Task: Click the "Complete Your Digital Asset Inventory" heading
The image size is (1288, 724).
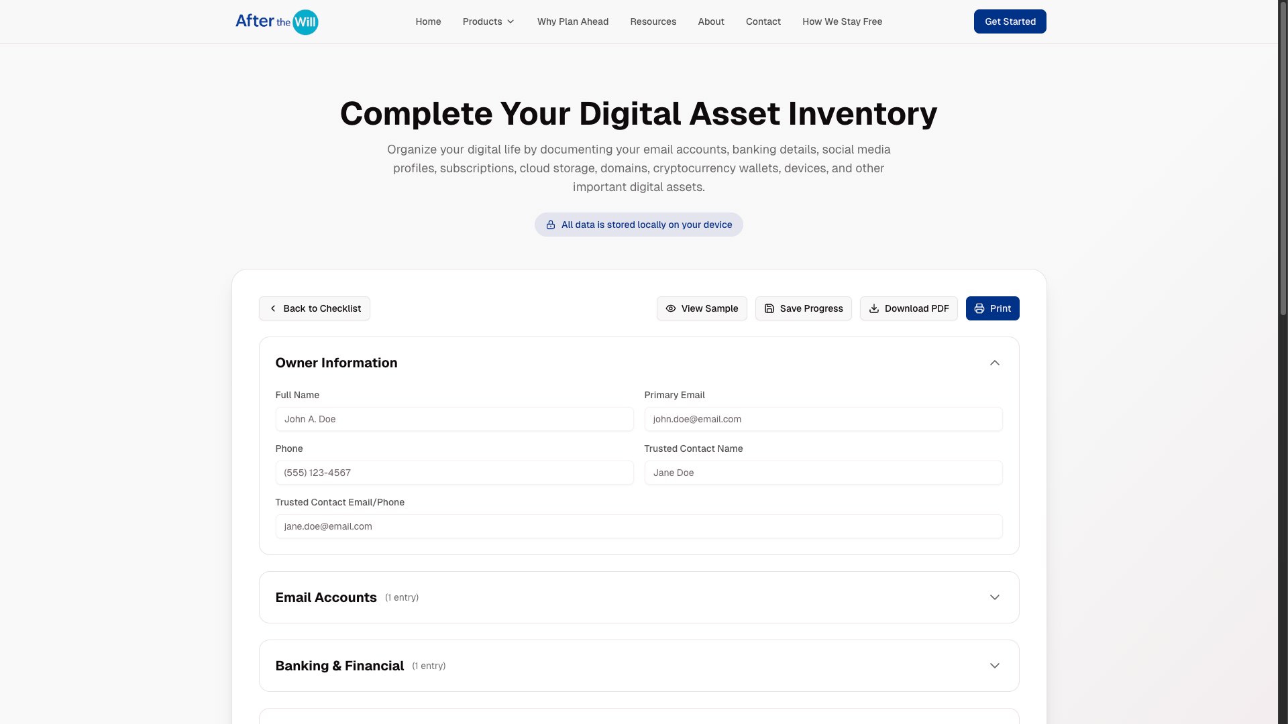Action: [639, 113]
